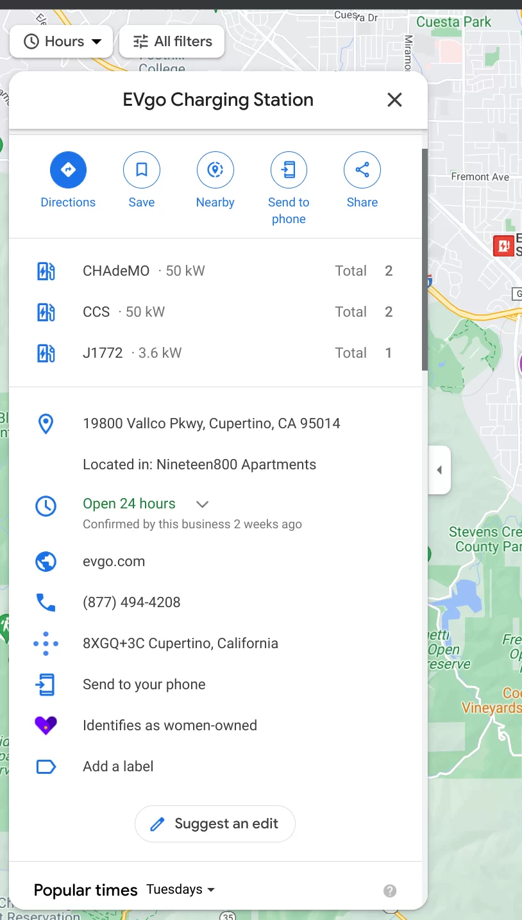The height and width of the screenshot is (920, 522).
Task: Click the Popular times heading
Action: pyautogui.click(x=86, y=891)
